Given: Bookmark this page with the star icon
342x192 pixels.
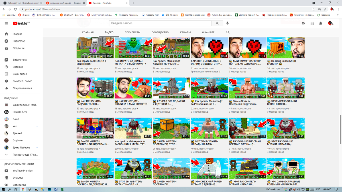Looking at the screenshot, I should (325, 9).
